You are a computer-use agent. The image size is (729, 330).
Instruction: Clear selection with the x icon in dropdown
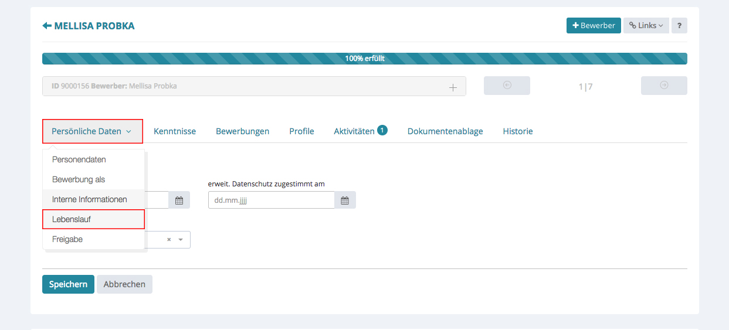[169, 240]
